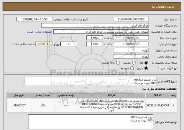Click row number 1 in goods table
The image size is (184, 130).
pos(173,105)
